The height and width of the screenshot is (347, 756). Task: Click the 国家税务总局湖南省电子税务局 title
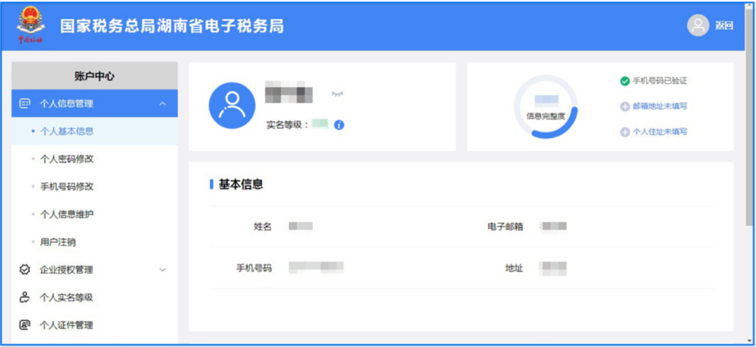(x=171, y=26)
